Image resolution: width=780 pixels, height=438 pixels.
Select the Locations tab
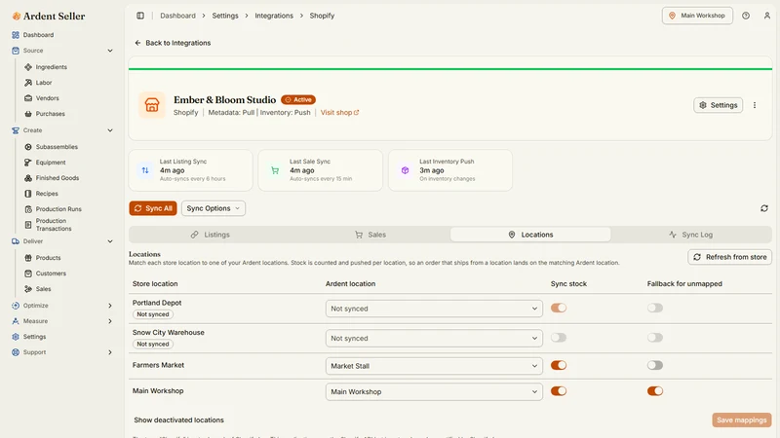(x=530, y=235)
